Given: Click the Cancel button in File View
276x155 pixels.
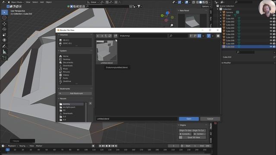Looking at the screenshot, I should click(210, 119).
